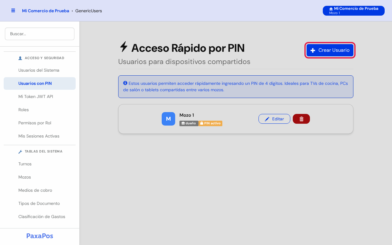Open Usuarios del Sistema in sidebar

(40, 70)
